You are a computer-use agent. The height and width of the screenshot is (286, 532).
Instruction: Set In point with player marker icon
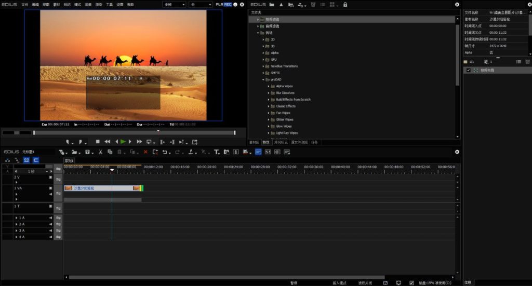(68, 142)
